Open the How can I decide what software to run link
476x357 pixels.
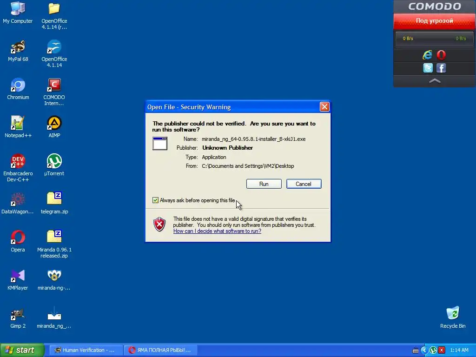tap(217, 231)
